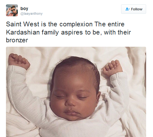Select the tweet text about Saint West

click(69, 32)
